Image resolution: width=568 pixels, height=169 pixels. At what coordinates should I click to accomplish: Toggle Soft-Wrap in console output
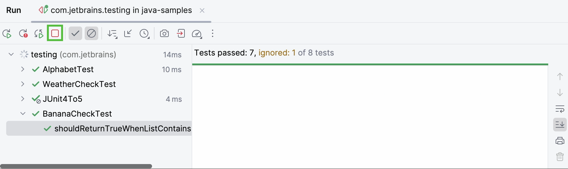[560, 109]
